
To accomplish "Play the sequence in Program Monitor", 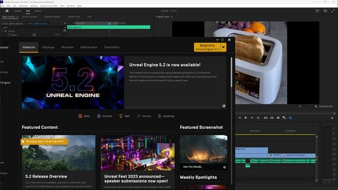I will click(246, 118).
